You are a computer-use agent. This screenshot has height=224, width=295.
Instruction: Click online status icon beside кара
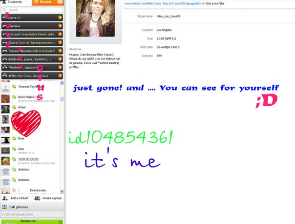click(14, 149)
